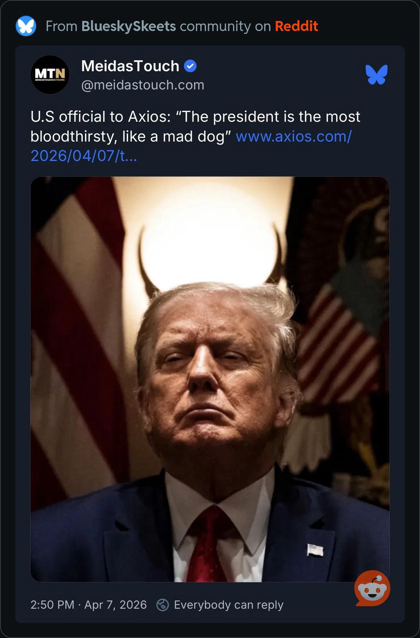Open the attached photo of the man's face
This screenshot has width=420, height=638.
[x=210, y=379]
